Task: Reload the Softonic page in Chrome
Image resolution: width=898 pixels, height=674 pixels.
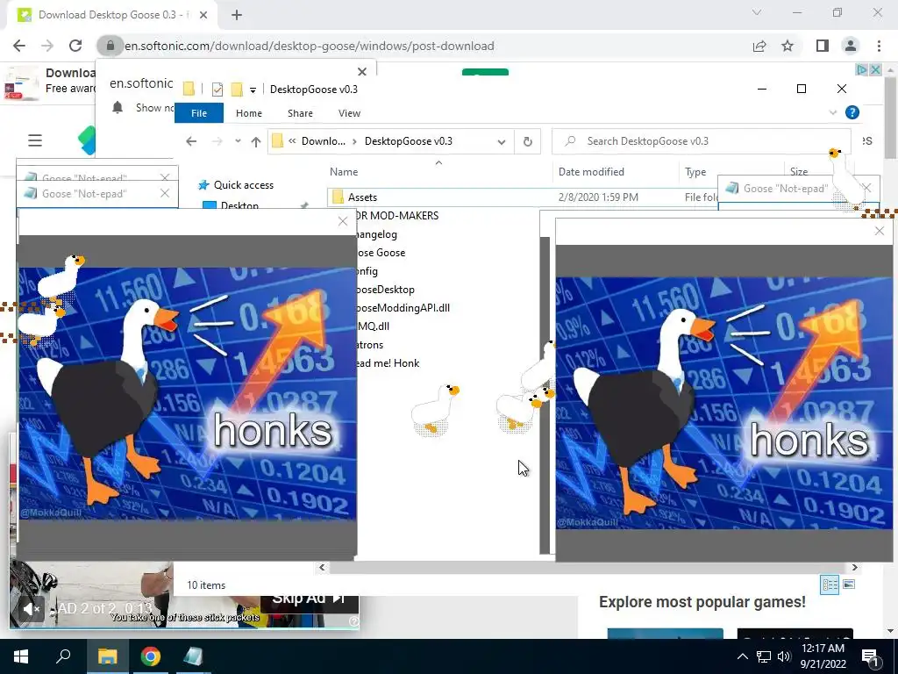Action: [75, 46]
